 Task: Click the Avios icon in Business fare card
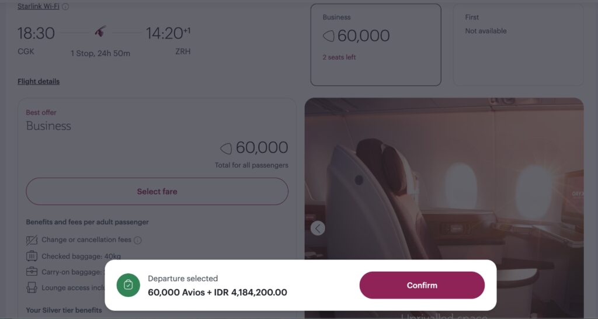pyautogui.click(x=328, y=36)
